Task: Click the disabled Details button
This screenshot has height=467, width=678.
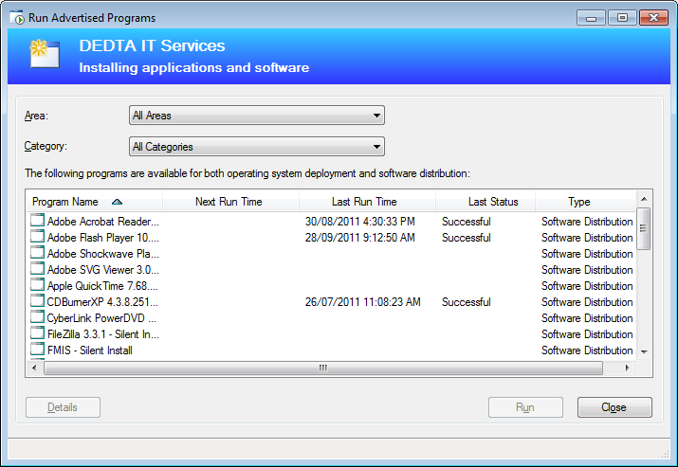Action: point(63,407)
